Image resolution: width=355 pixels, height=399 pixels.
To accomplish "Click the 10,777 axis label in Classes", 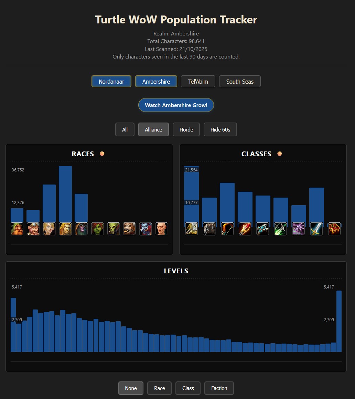I will tap(191, 203).
